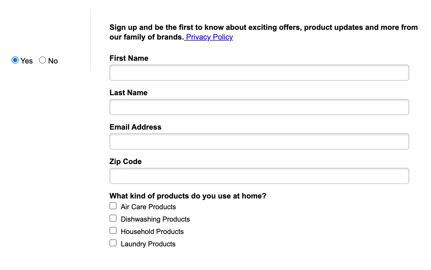The height and width of the screenshot is (270, 431).
Task: Click the products question heading
Action: (188, 196)
